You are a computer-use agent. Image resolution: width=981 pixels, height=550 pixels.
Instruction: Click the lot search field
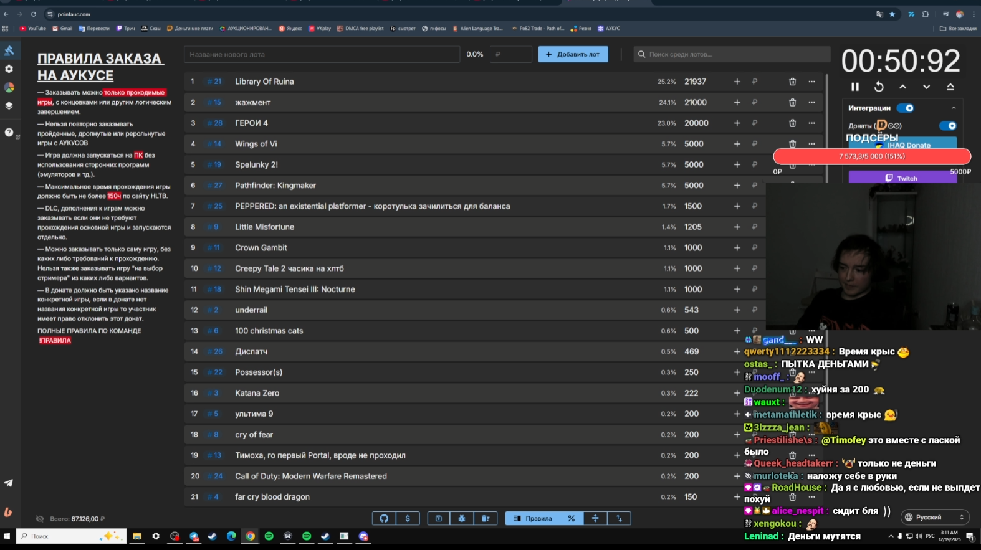(x=732, y=54)
